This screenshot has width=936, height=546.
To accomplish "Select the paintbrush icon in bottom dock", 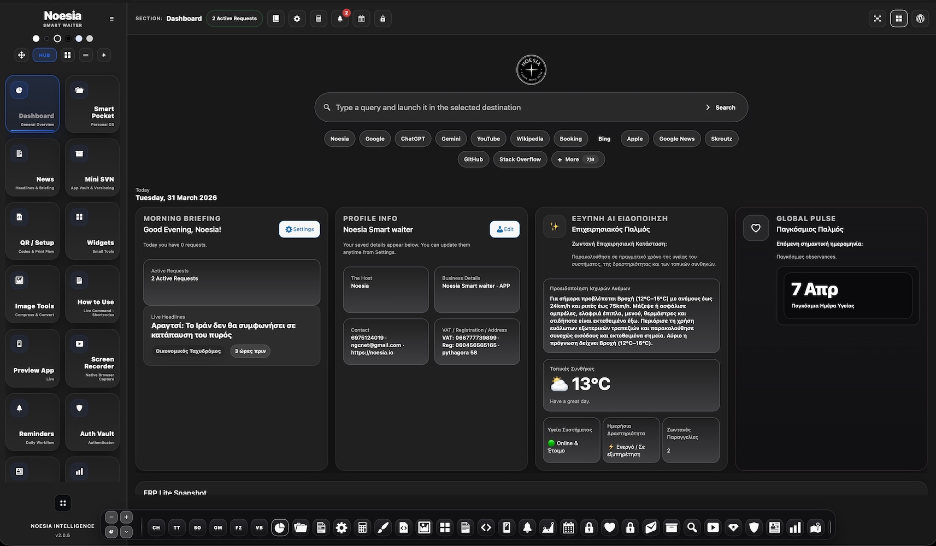I will [383, 527].
